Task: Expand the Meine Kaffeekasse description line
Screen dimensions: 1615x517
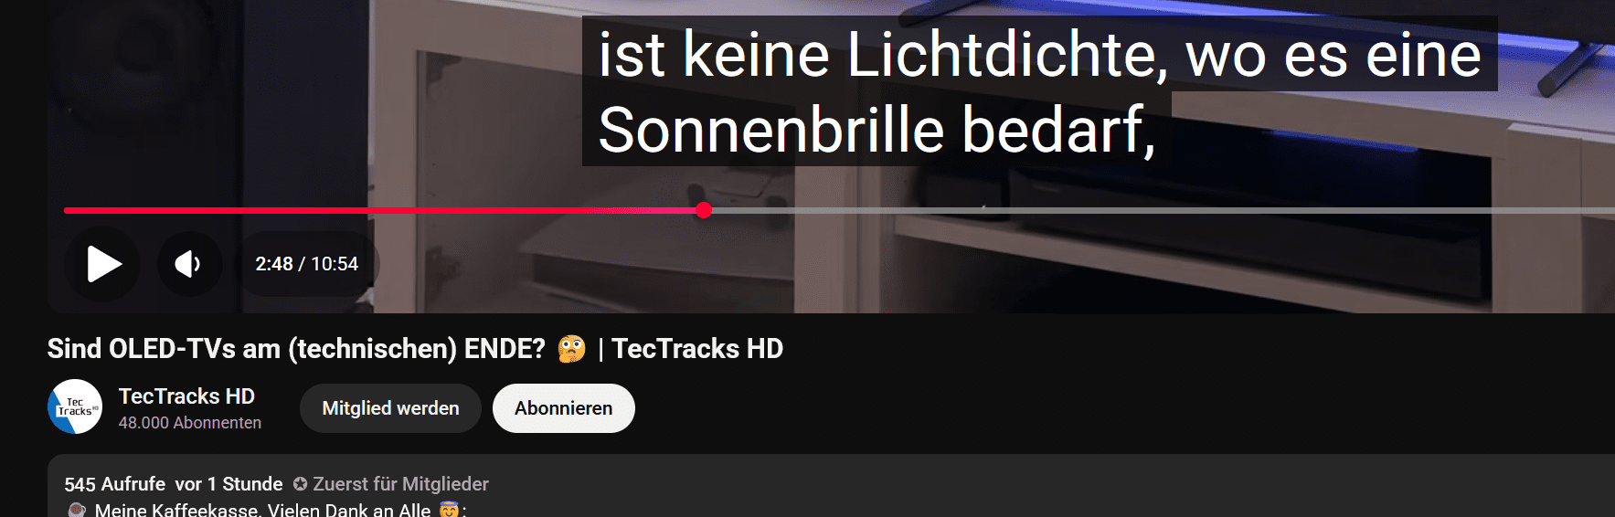Action: [x=262, y=510]
